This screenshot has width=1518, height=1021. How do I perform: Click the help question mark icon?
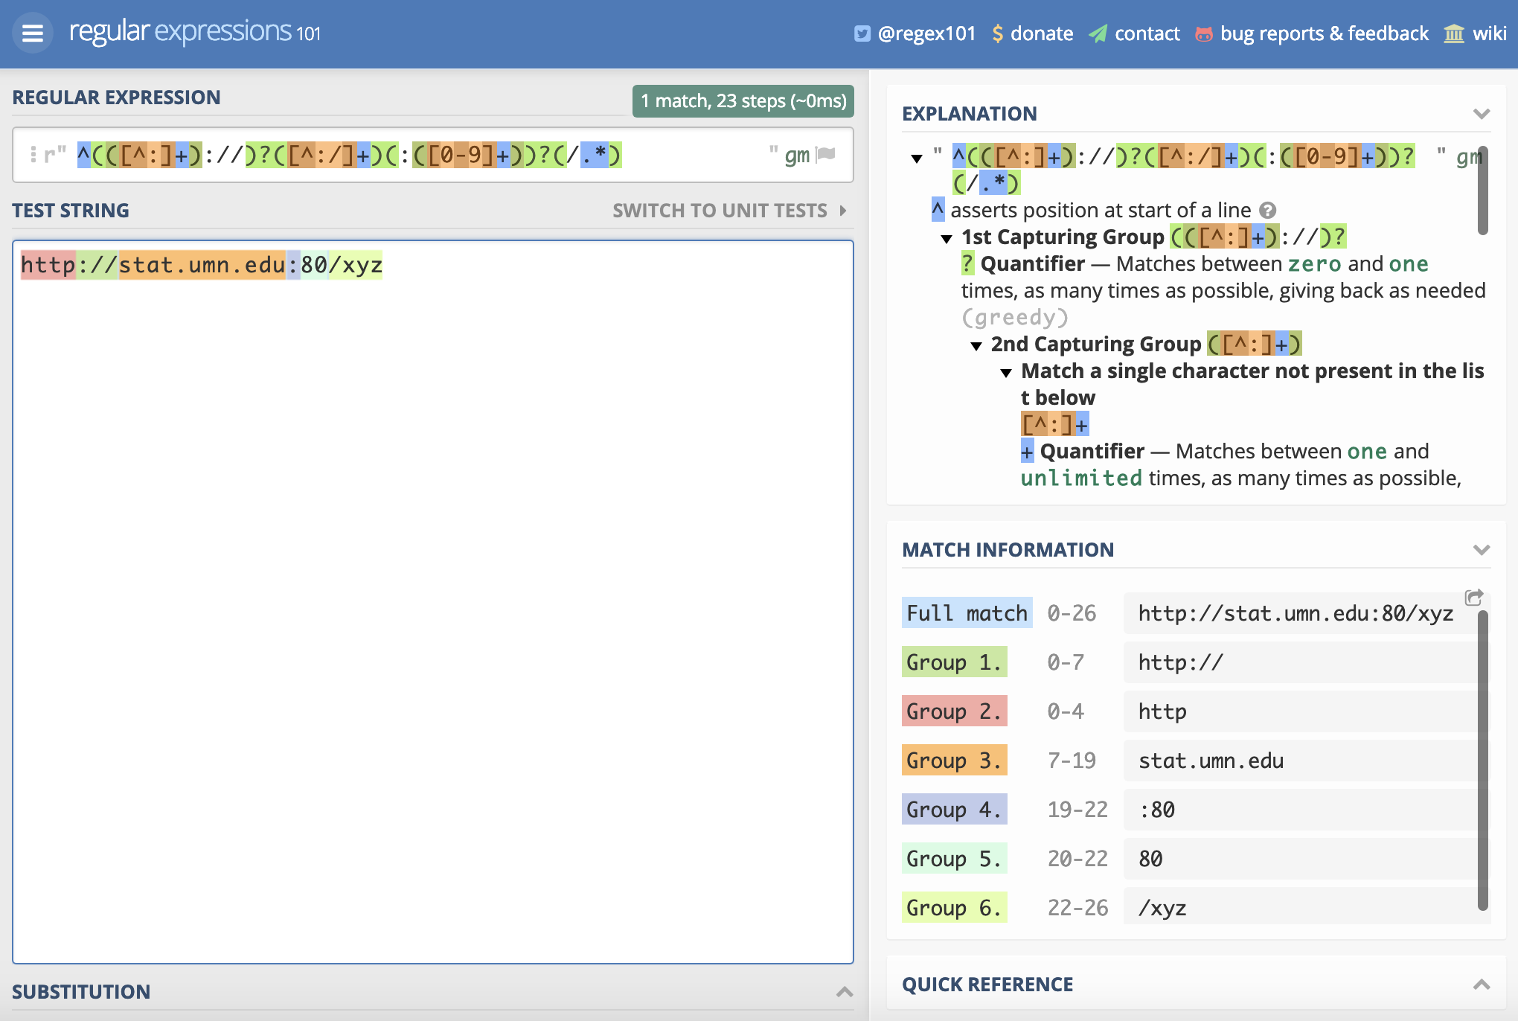(x=1268, y=211)
